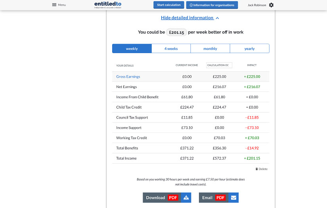327x208 pixels.
Task: Click the IMPACT column header
Action: coord(252,65)
